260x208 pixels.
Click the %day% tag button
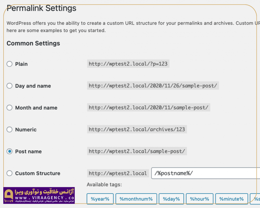[171, 199]
